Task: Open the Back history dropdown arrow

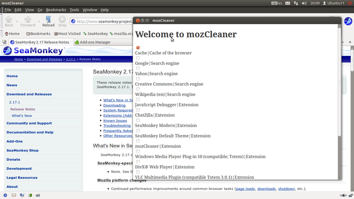Action: click(17, 22)
